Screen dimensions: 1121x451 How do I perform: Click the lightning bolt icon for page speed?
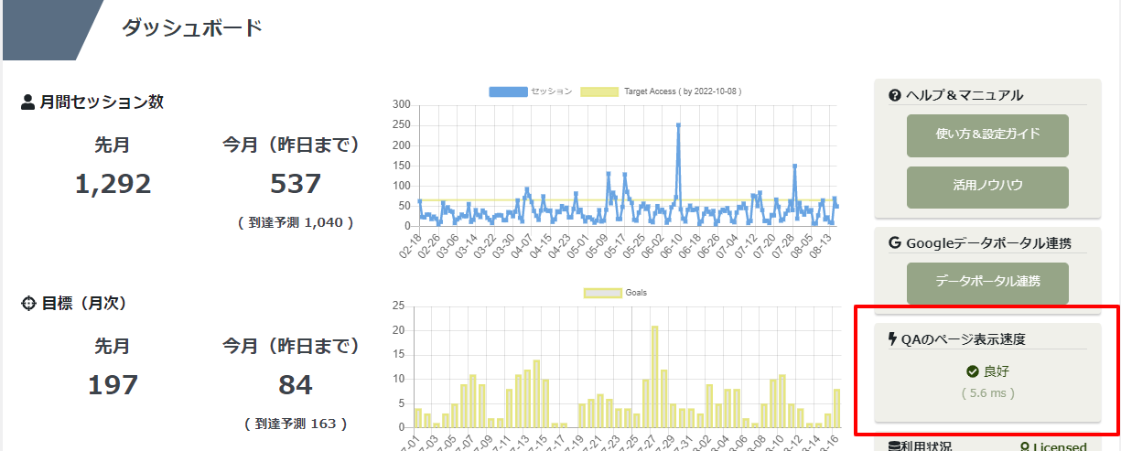coord(893,339)
